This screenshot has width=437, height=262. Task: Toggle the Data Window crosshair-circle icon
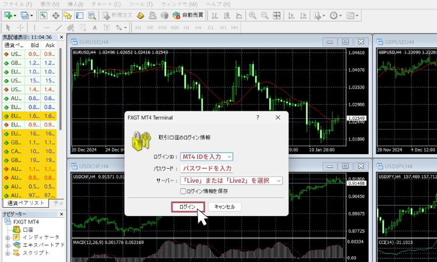pos(56,15)
